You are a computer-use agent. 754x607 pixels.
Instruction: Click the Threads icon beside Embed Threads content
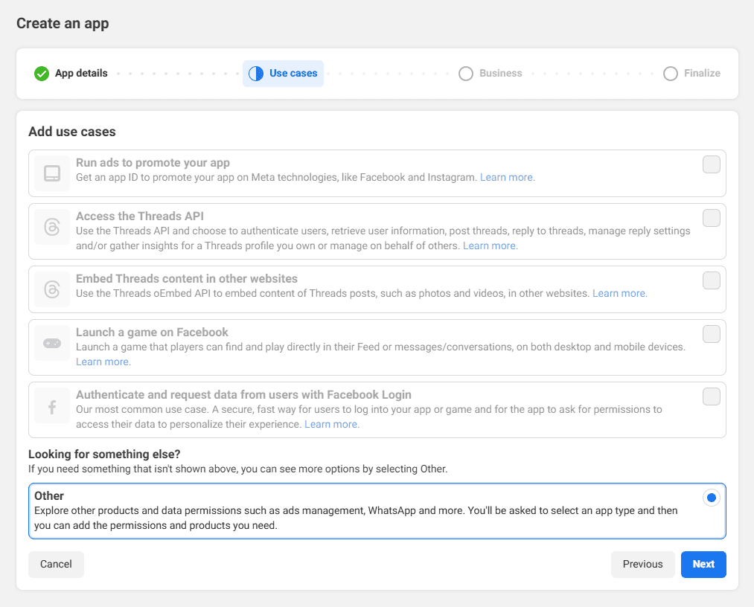[x=52, y=289]
